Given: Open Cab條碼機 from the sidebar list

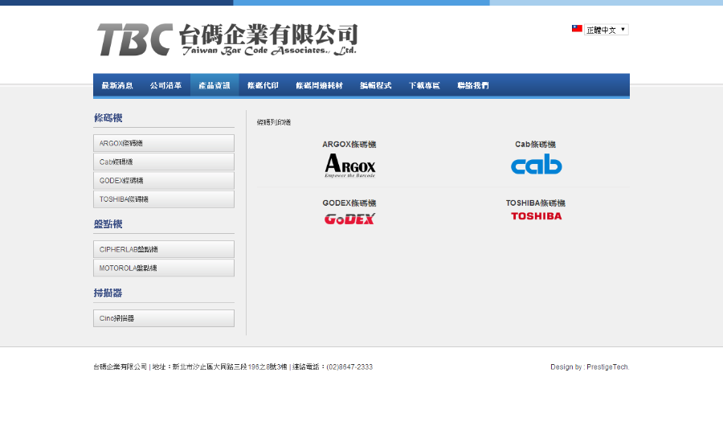Looking at the screenshot, I should pyautogui.click(x=164, y=162).
